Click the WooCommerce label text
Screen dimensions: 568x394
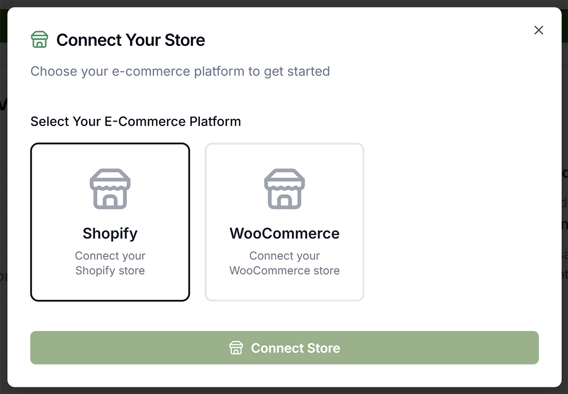click(284, 233)
